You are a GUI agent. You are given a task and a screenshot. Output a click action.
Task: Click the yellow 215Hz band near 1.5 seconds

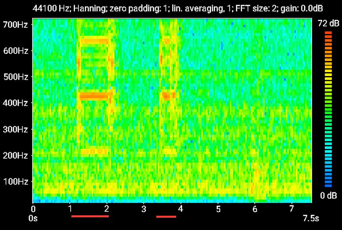(94, 151)
